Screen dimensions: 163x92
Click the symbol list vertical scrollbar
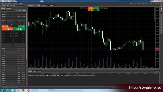[26, 36]
